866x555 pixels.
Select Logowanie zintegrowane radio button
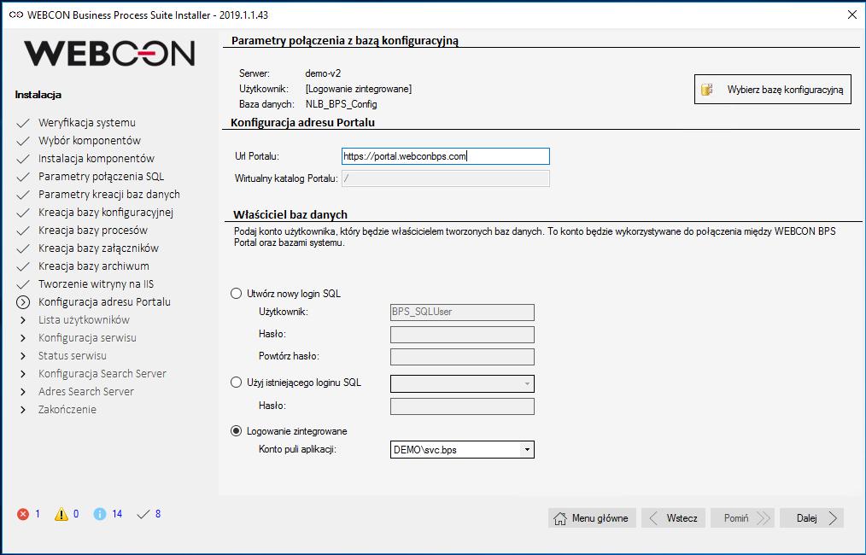pyautogui.click(x=236, y=430)
